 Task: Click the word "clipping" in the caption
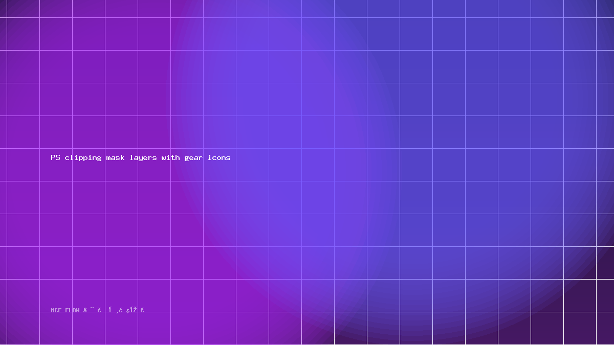point(83,158)
